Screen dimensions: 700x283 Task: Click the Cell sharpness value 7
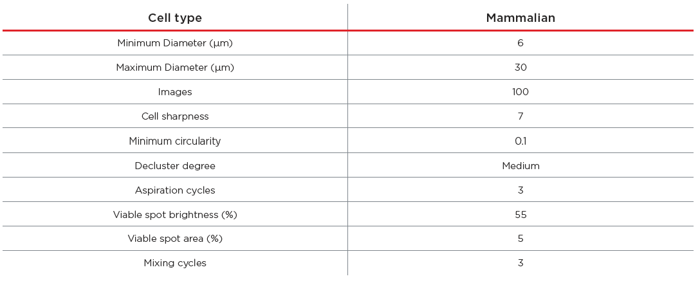[x=520, y=116]
